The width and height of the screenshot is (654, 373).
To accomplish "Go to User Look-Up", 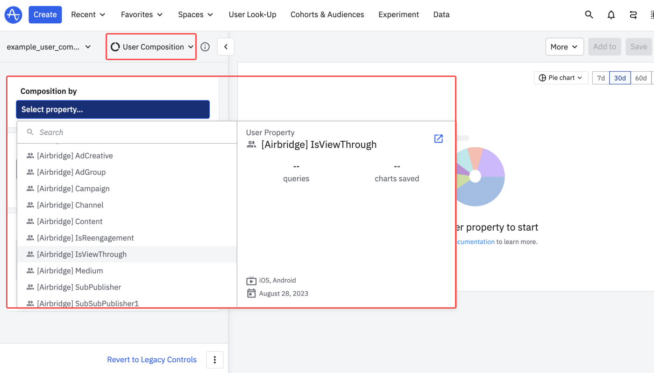I will [x=253, y=14].
